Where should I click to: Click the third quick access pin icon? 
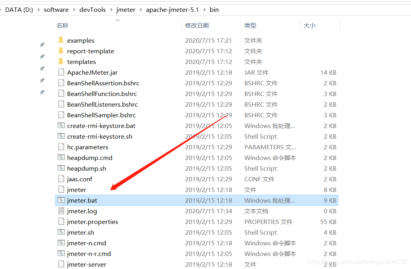click(42, 68)
